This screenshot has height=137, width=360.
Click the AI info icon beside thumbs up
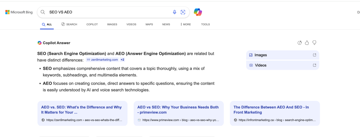point(299,43)
